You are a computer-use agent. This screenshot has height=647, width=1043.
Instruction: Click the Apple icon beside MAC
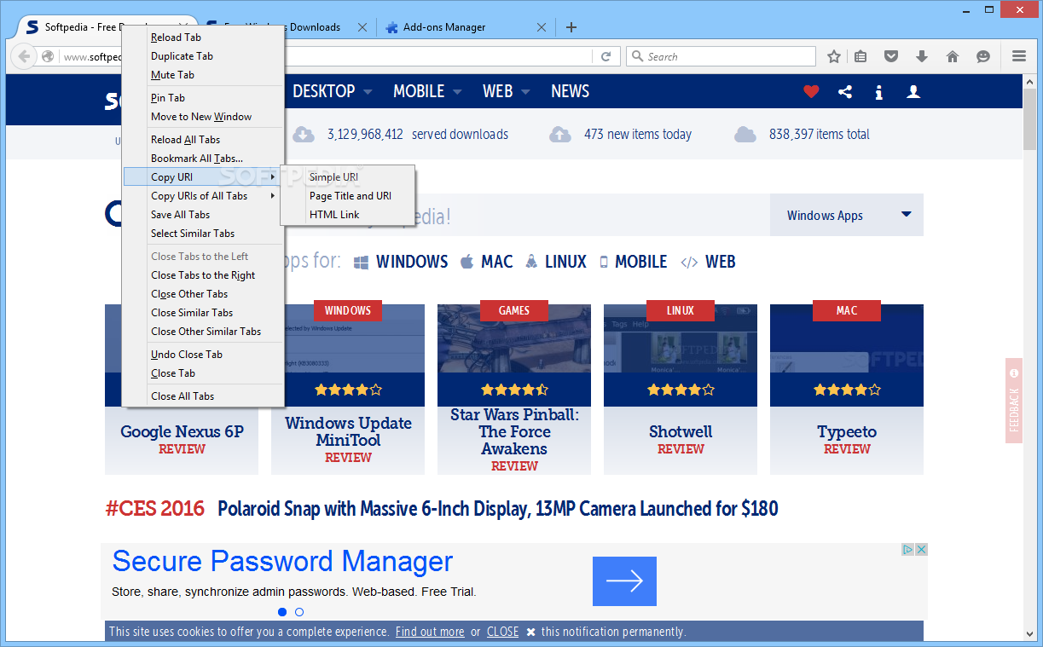pyautogui.click(x=466, y=262)
